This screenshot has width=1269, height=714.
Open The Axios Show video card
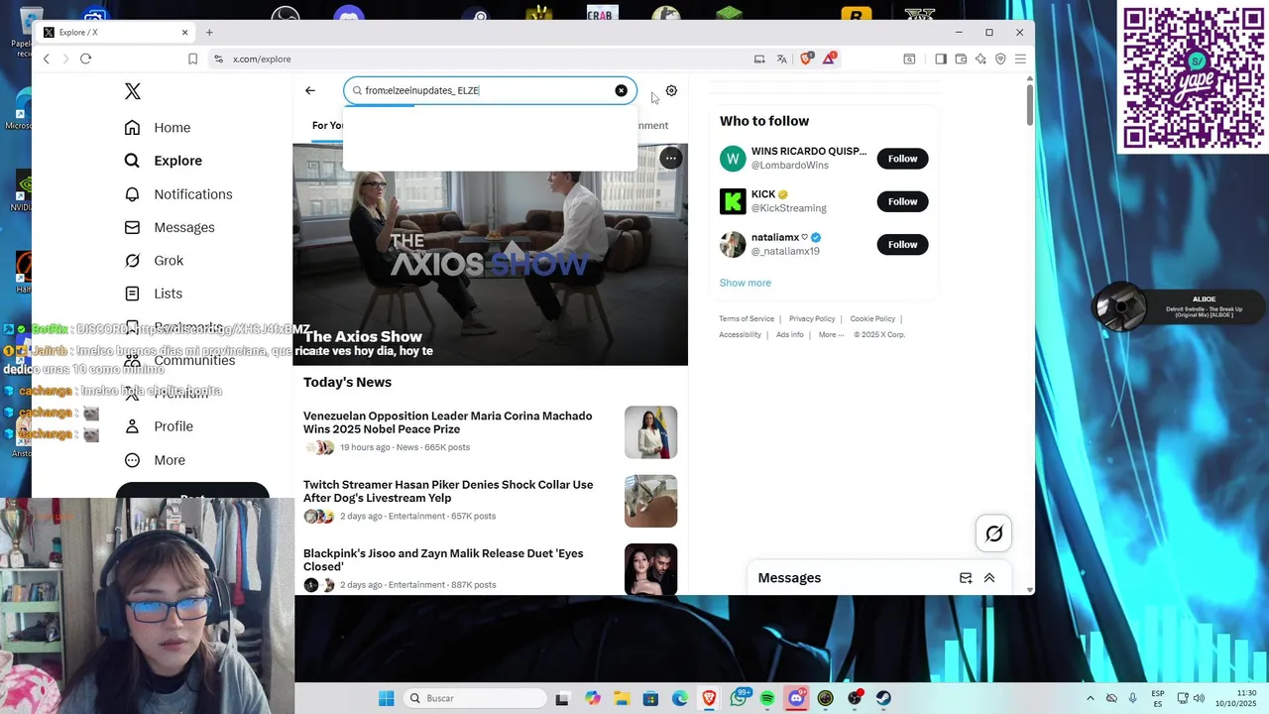(x=490, y=255)
